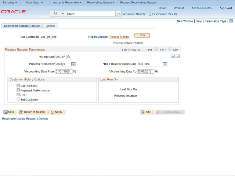Click bottom Options link

coord(43,119)
